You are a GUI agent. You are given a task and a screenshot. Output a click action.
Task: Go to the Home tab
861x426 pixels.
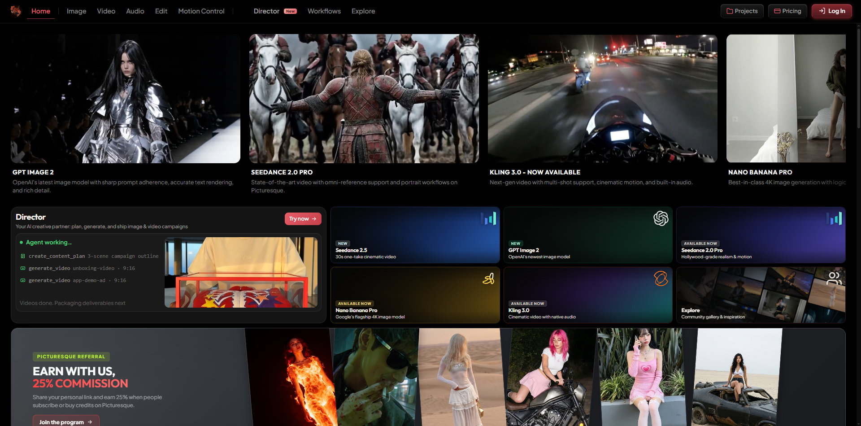coord(41,11)
